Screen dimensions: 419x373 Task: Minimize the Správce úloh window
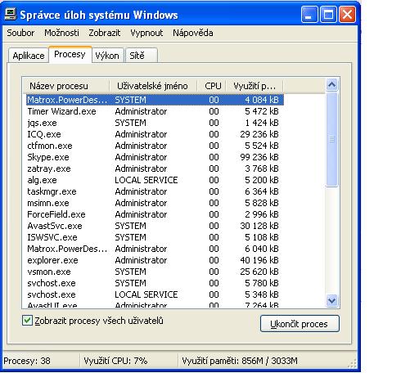point(309,15)
